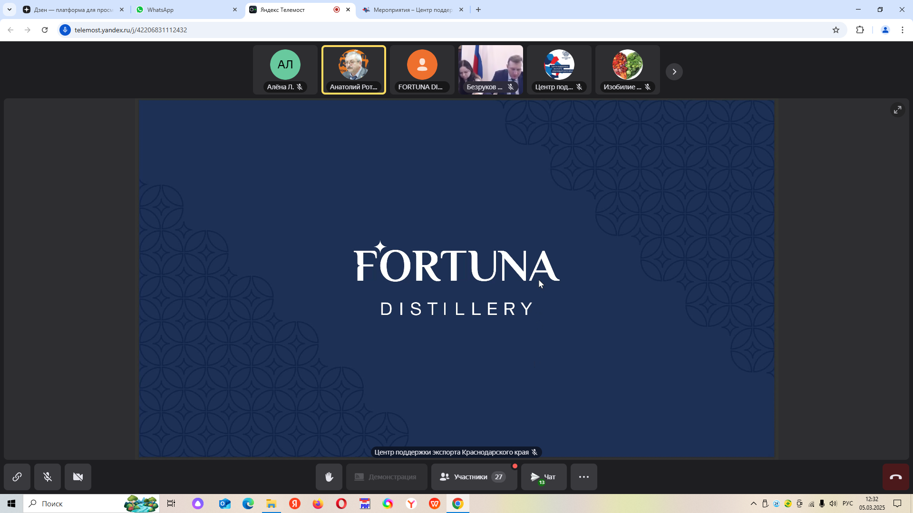Screen dimensions: 913x513
Task: Show next participants with right chevron
Action: tap(674, 72)
